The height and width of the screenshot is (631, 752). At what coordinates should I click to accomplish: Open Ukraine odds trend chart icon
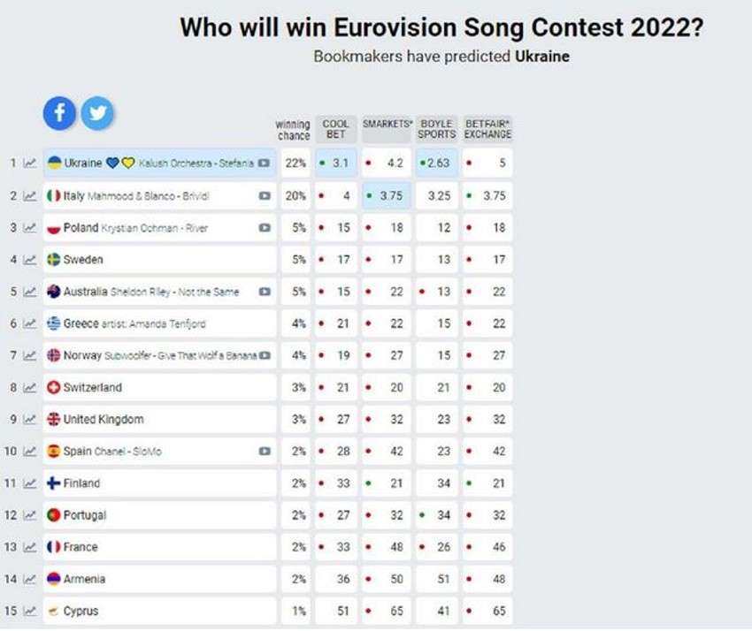[30, 163]
